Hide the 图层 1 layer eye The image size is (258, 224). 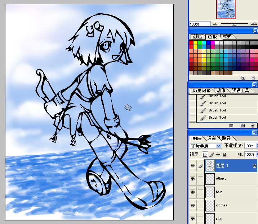tap(192, 165)
